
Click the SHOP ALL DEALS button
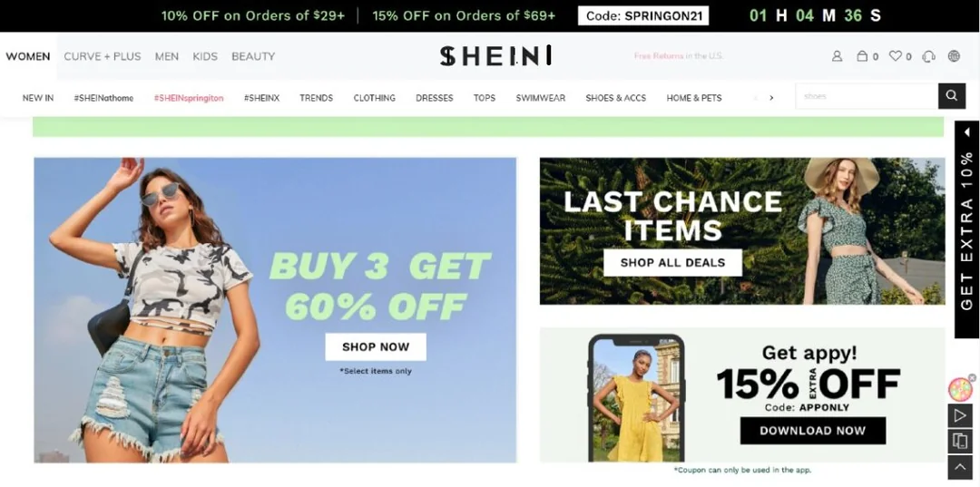(x=672, y=262)
